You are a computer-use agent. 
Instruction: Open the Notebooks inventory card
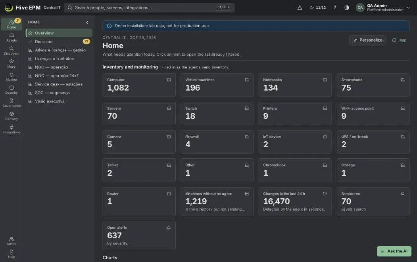[x=295, y=85]
